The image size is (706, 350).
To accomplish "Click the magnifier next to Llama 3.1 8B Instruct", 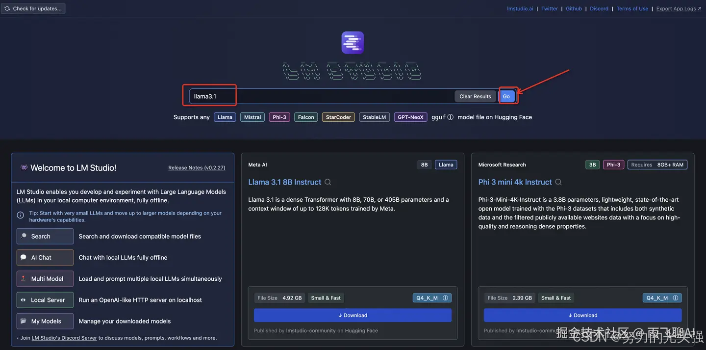I will 328,182.
